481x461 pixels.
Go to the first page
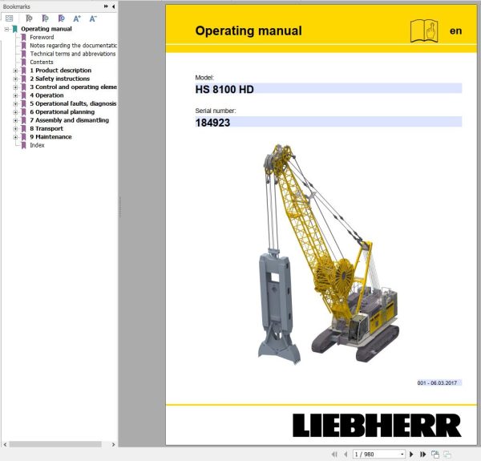(334, 454)
